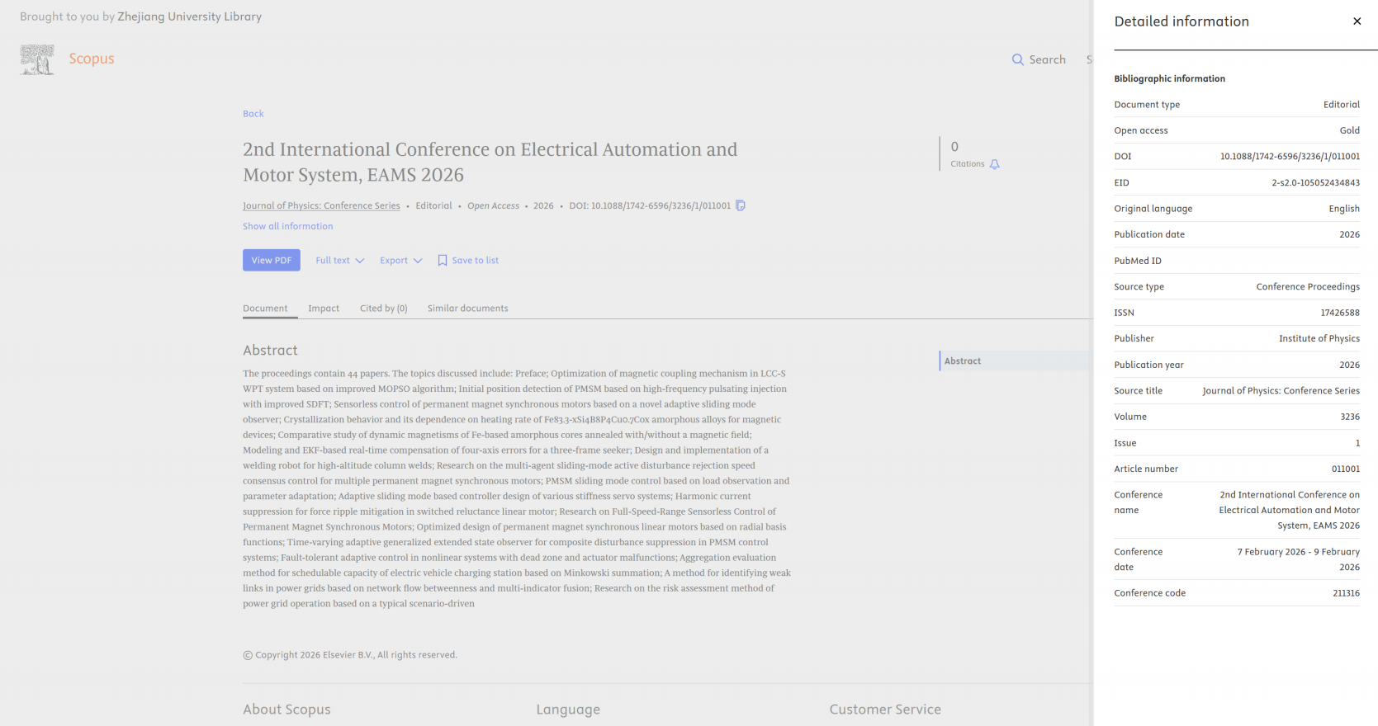Click the article title heading
Image resolution: width=1378 pixels, height=726 pixels.
(x=490, y=162)
